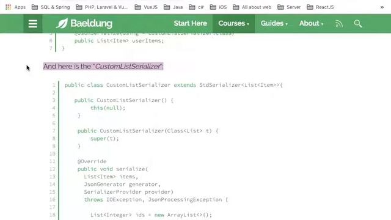This screenshot has height=220, width=391.
Task: Open the hamburger menu in Baeldung header
Action: tap(32, 24)
